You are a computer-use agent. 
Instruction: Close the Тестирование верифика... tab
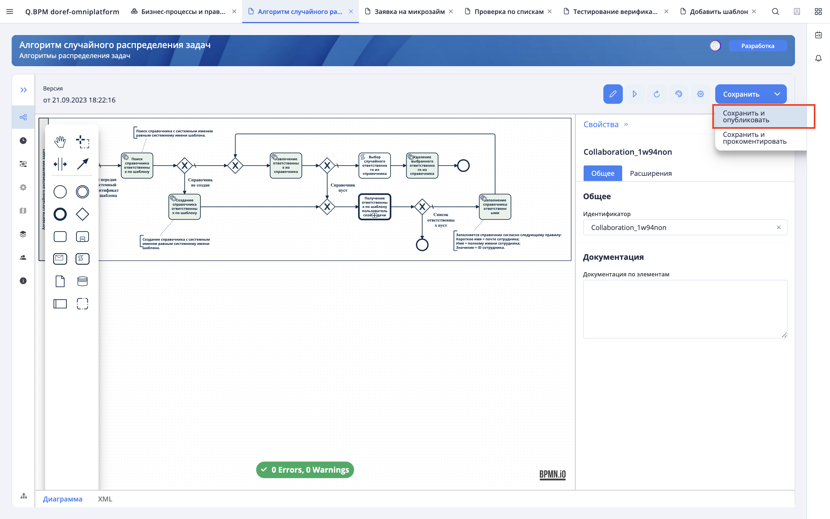(x=666, y=11)
